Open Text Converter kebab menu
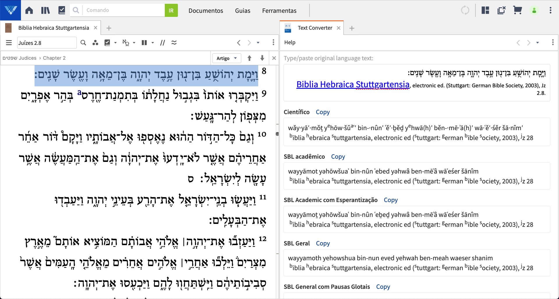Screen dimensions: 559x299 (553, 43)
